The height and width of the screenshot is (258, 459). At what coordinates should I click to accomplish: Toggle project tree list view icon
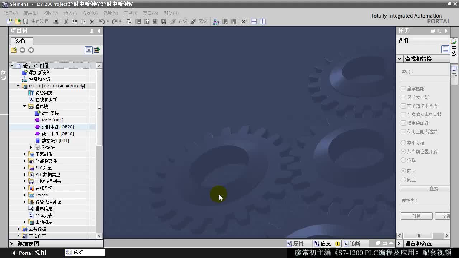click(88, 50)
